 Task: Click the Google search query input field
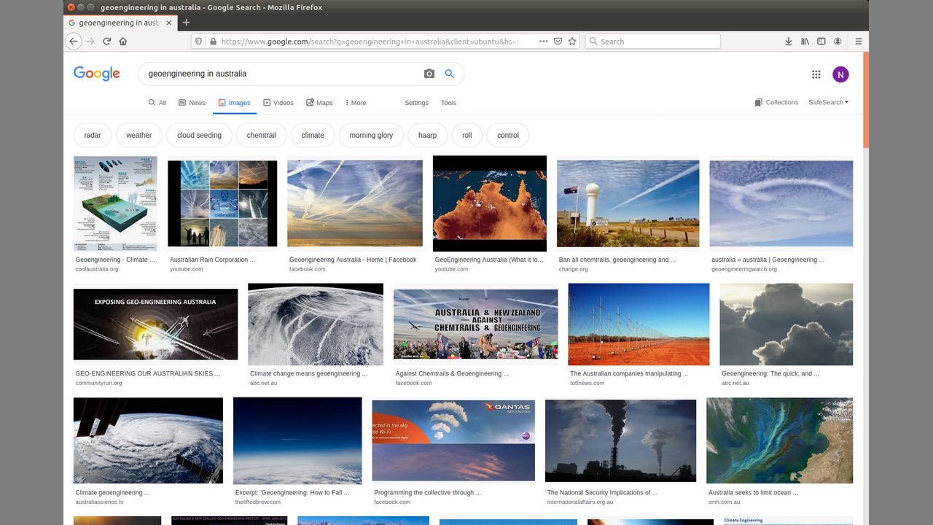tap(277, 74)
